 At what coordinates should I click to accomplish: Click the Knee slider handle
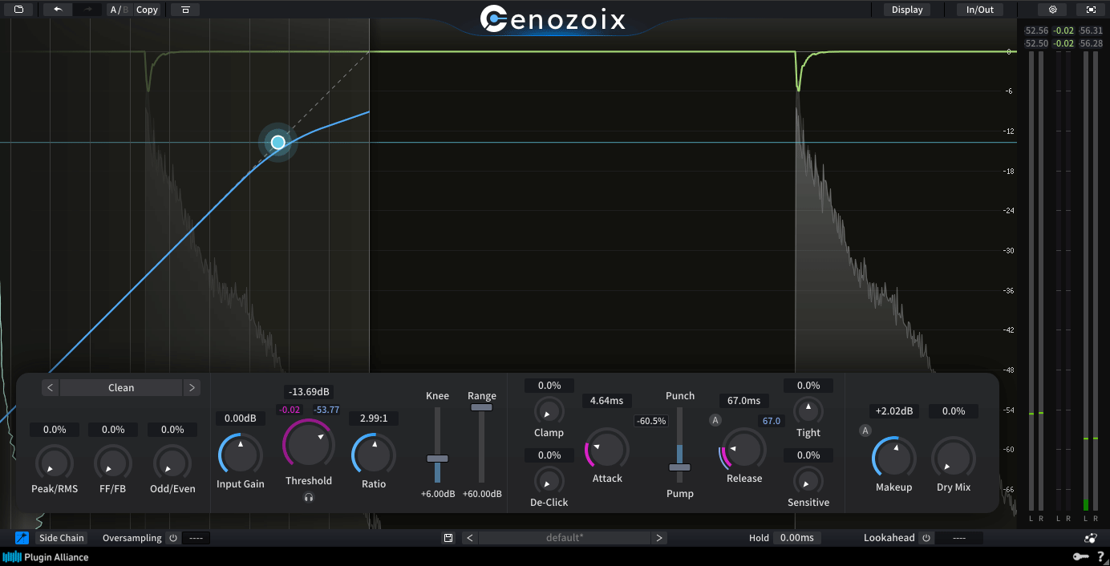coord(437,459)
